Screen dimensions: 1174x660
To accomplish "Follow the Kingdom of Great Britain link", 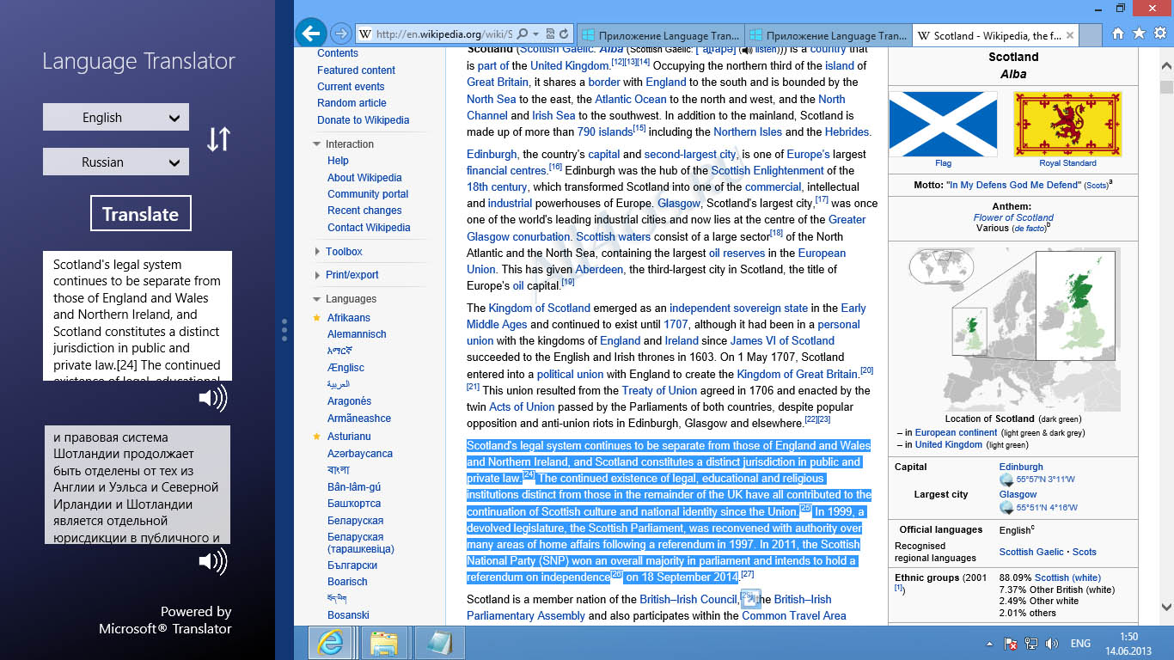I will [798, 375].
